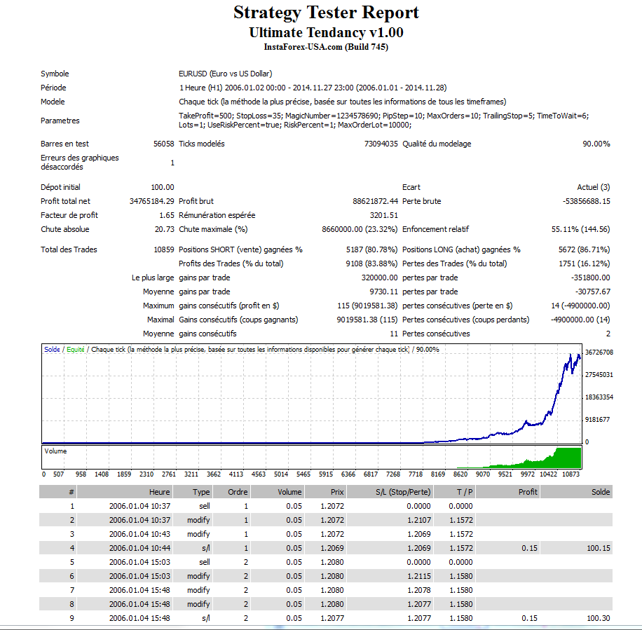Select Profit total net value 34765184.29
Image resolution: width=642 pixels, height=630 pixels.
[152, 201]
